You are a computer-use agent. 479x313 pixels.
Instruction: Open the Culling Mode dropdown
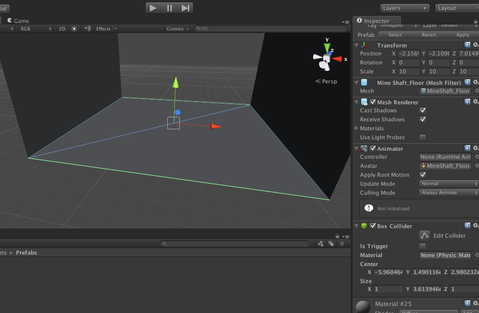pos(449,193)
